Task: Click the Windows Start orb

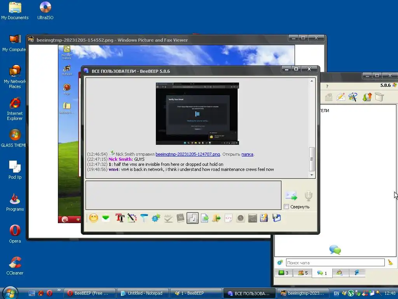Action: (x=10, y=292)
